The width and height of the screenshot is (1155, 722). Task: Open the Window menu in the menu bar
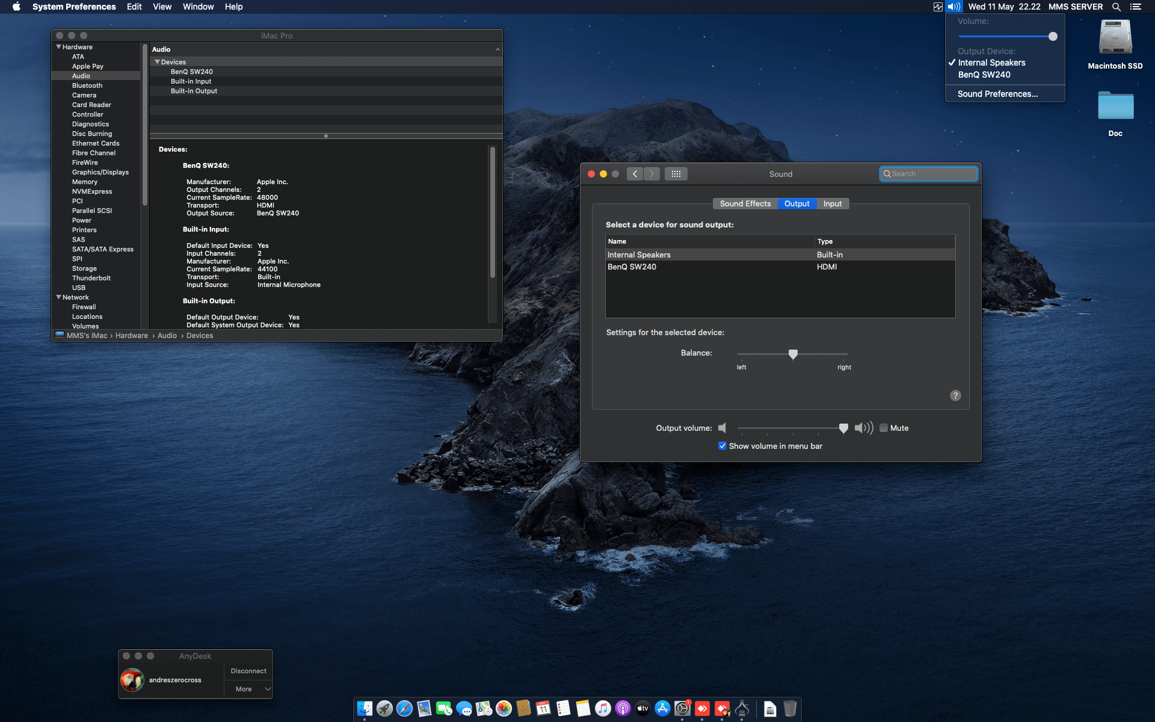[198, 7]
